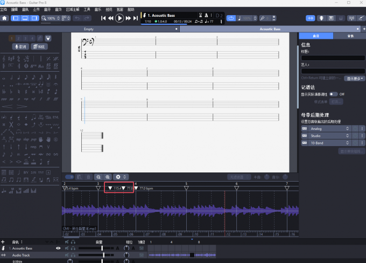Screen dimensions: 366x263
Task: Click the Home icon in the toolbar
Action: click(5, 18)
